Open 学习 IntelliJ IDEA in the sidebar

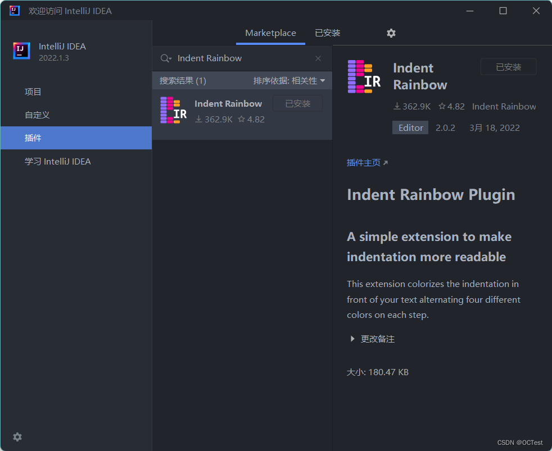click(x=76, y=162)
